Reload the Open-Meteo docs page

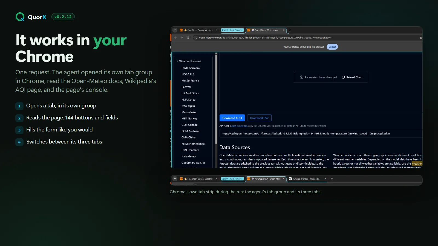(188, 38)
